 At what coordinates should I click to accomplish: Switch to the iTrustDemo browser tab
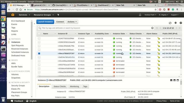(83, 5)
